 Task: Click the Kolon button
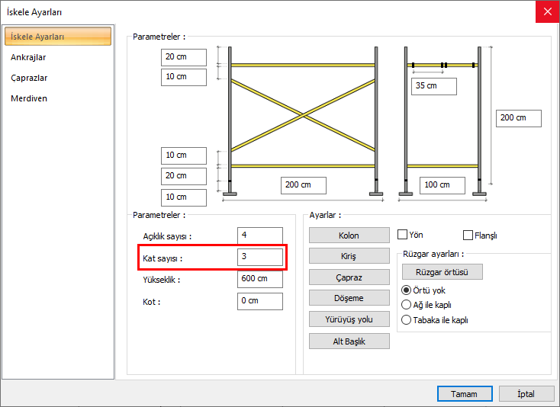349,236
